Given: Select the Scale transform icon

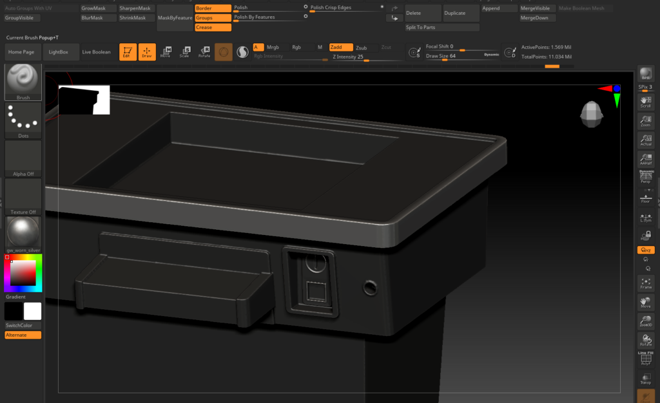Looking at the screenshot, I should [185, 52].
